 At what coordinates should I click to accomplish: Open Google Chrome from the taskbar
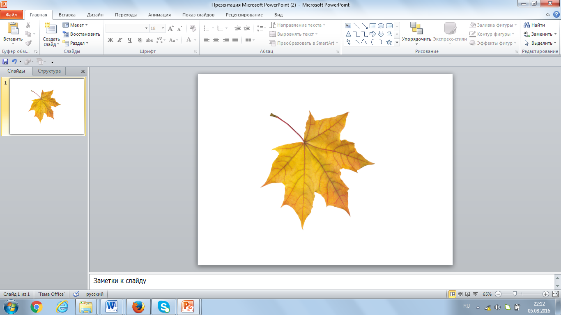[37, 307]
